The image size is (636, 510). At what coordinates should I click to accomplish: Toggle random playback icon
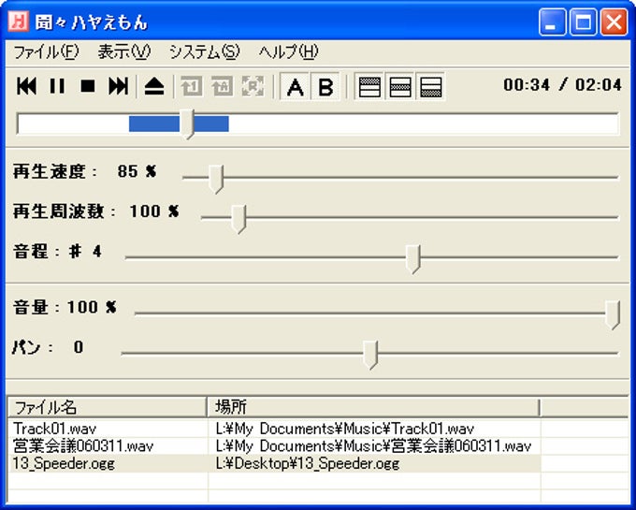pos(253,86)
